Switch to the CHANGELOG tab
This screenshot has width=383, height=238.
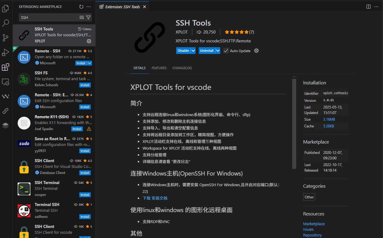coord(182,68)
